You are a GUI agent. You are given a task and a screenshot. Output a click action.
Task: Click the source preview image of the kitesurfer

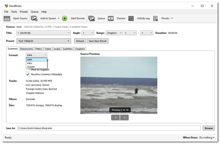[x=119, y=85]
